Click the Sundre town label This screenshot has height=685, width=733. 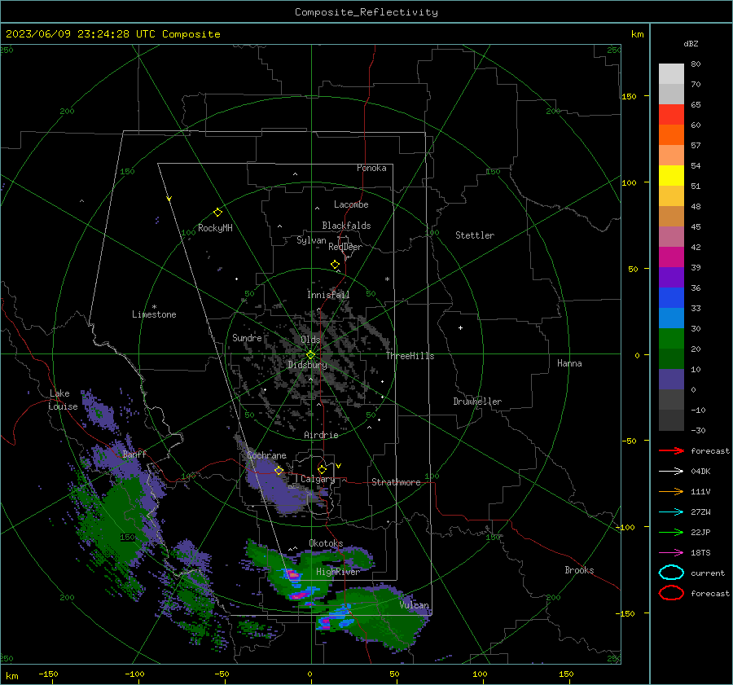(x=247, y=337)
